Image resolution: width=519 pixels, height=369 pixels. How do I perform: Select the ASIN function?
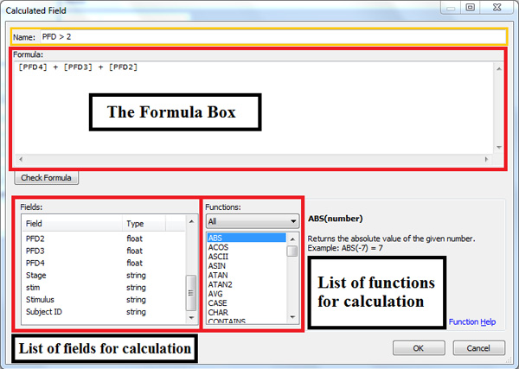[247, 265]
